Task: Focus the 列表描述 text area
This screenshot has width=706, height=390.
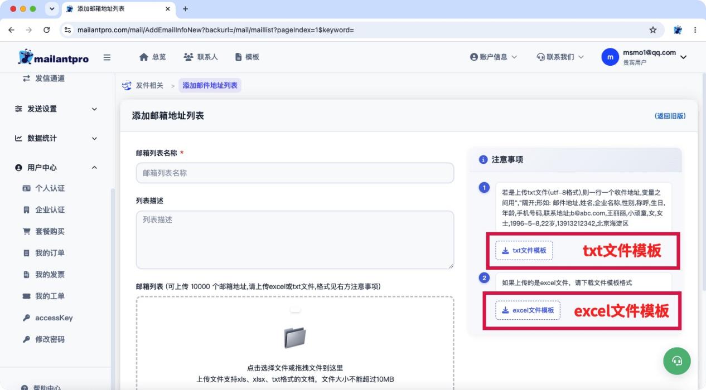Action: 295,240
